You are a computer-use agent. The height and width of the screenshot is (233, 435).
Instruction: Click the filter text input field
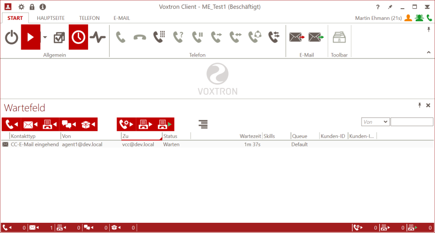[x=411, y=122]
